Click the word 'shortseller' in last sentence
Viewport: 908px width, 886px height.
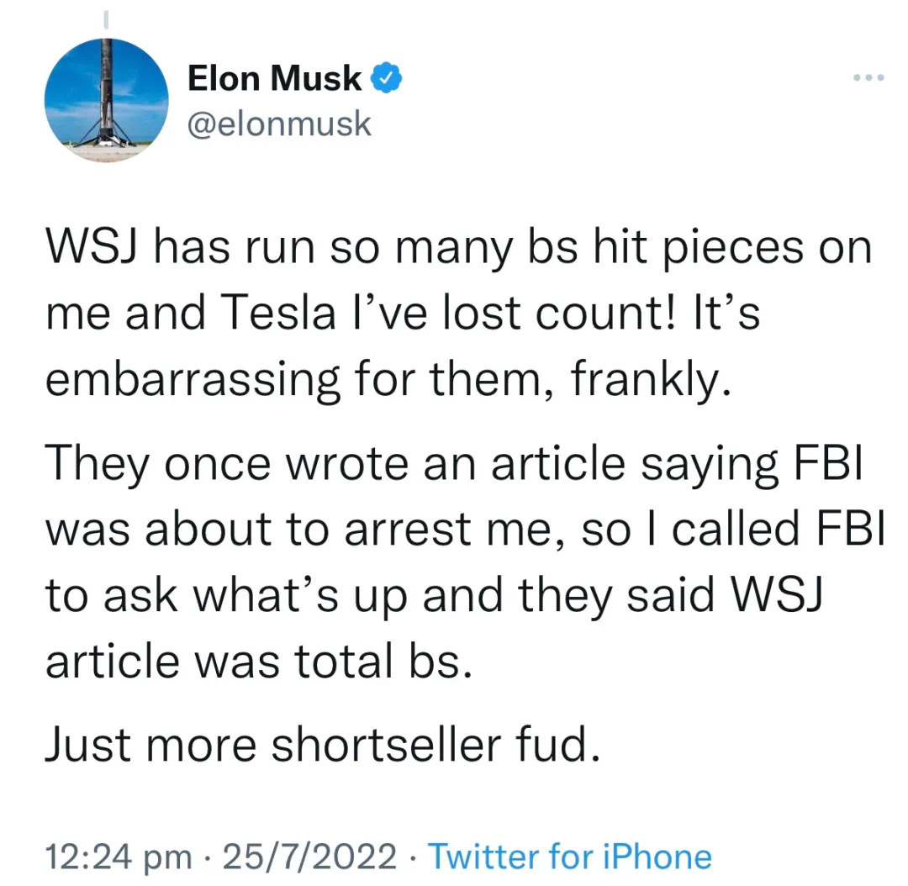(386, 746)
